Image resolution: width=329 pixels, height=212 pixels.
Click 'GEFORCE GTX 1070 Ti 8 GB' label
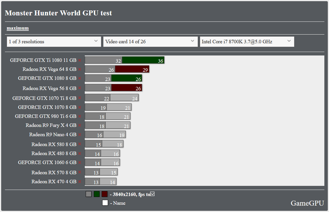[44, 98]
